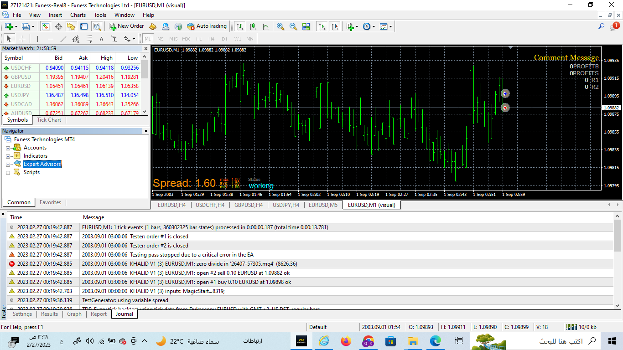Viewport: 623px width, 350px height.
Task: Open the Arrows objects dropdown
Action: pos(129,39)
